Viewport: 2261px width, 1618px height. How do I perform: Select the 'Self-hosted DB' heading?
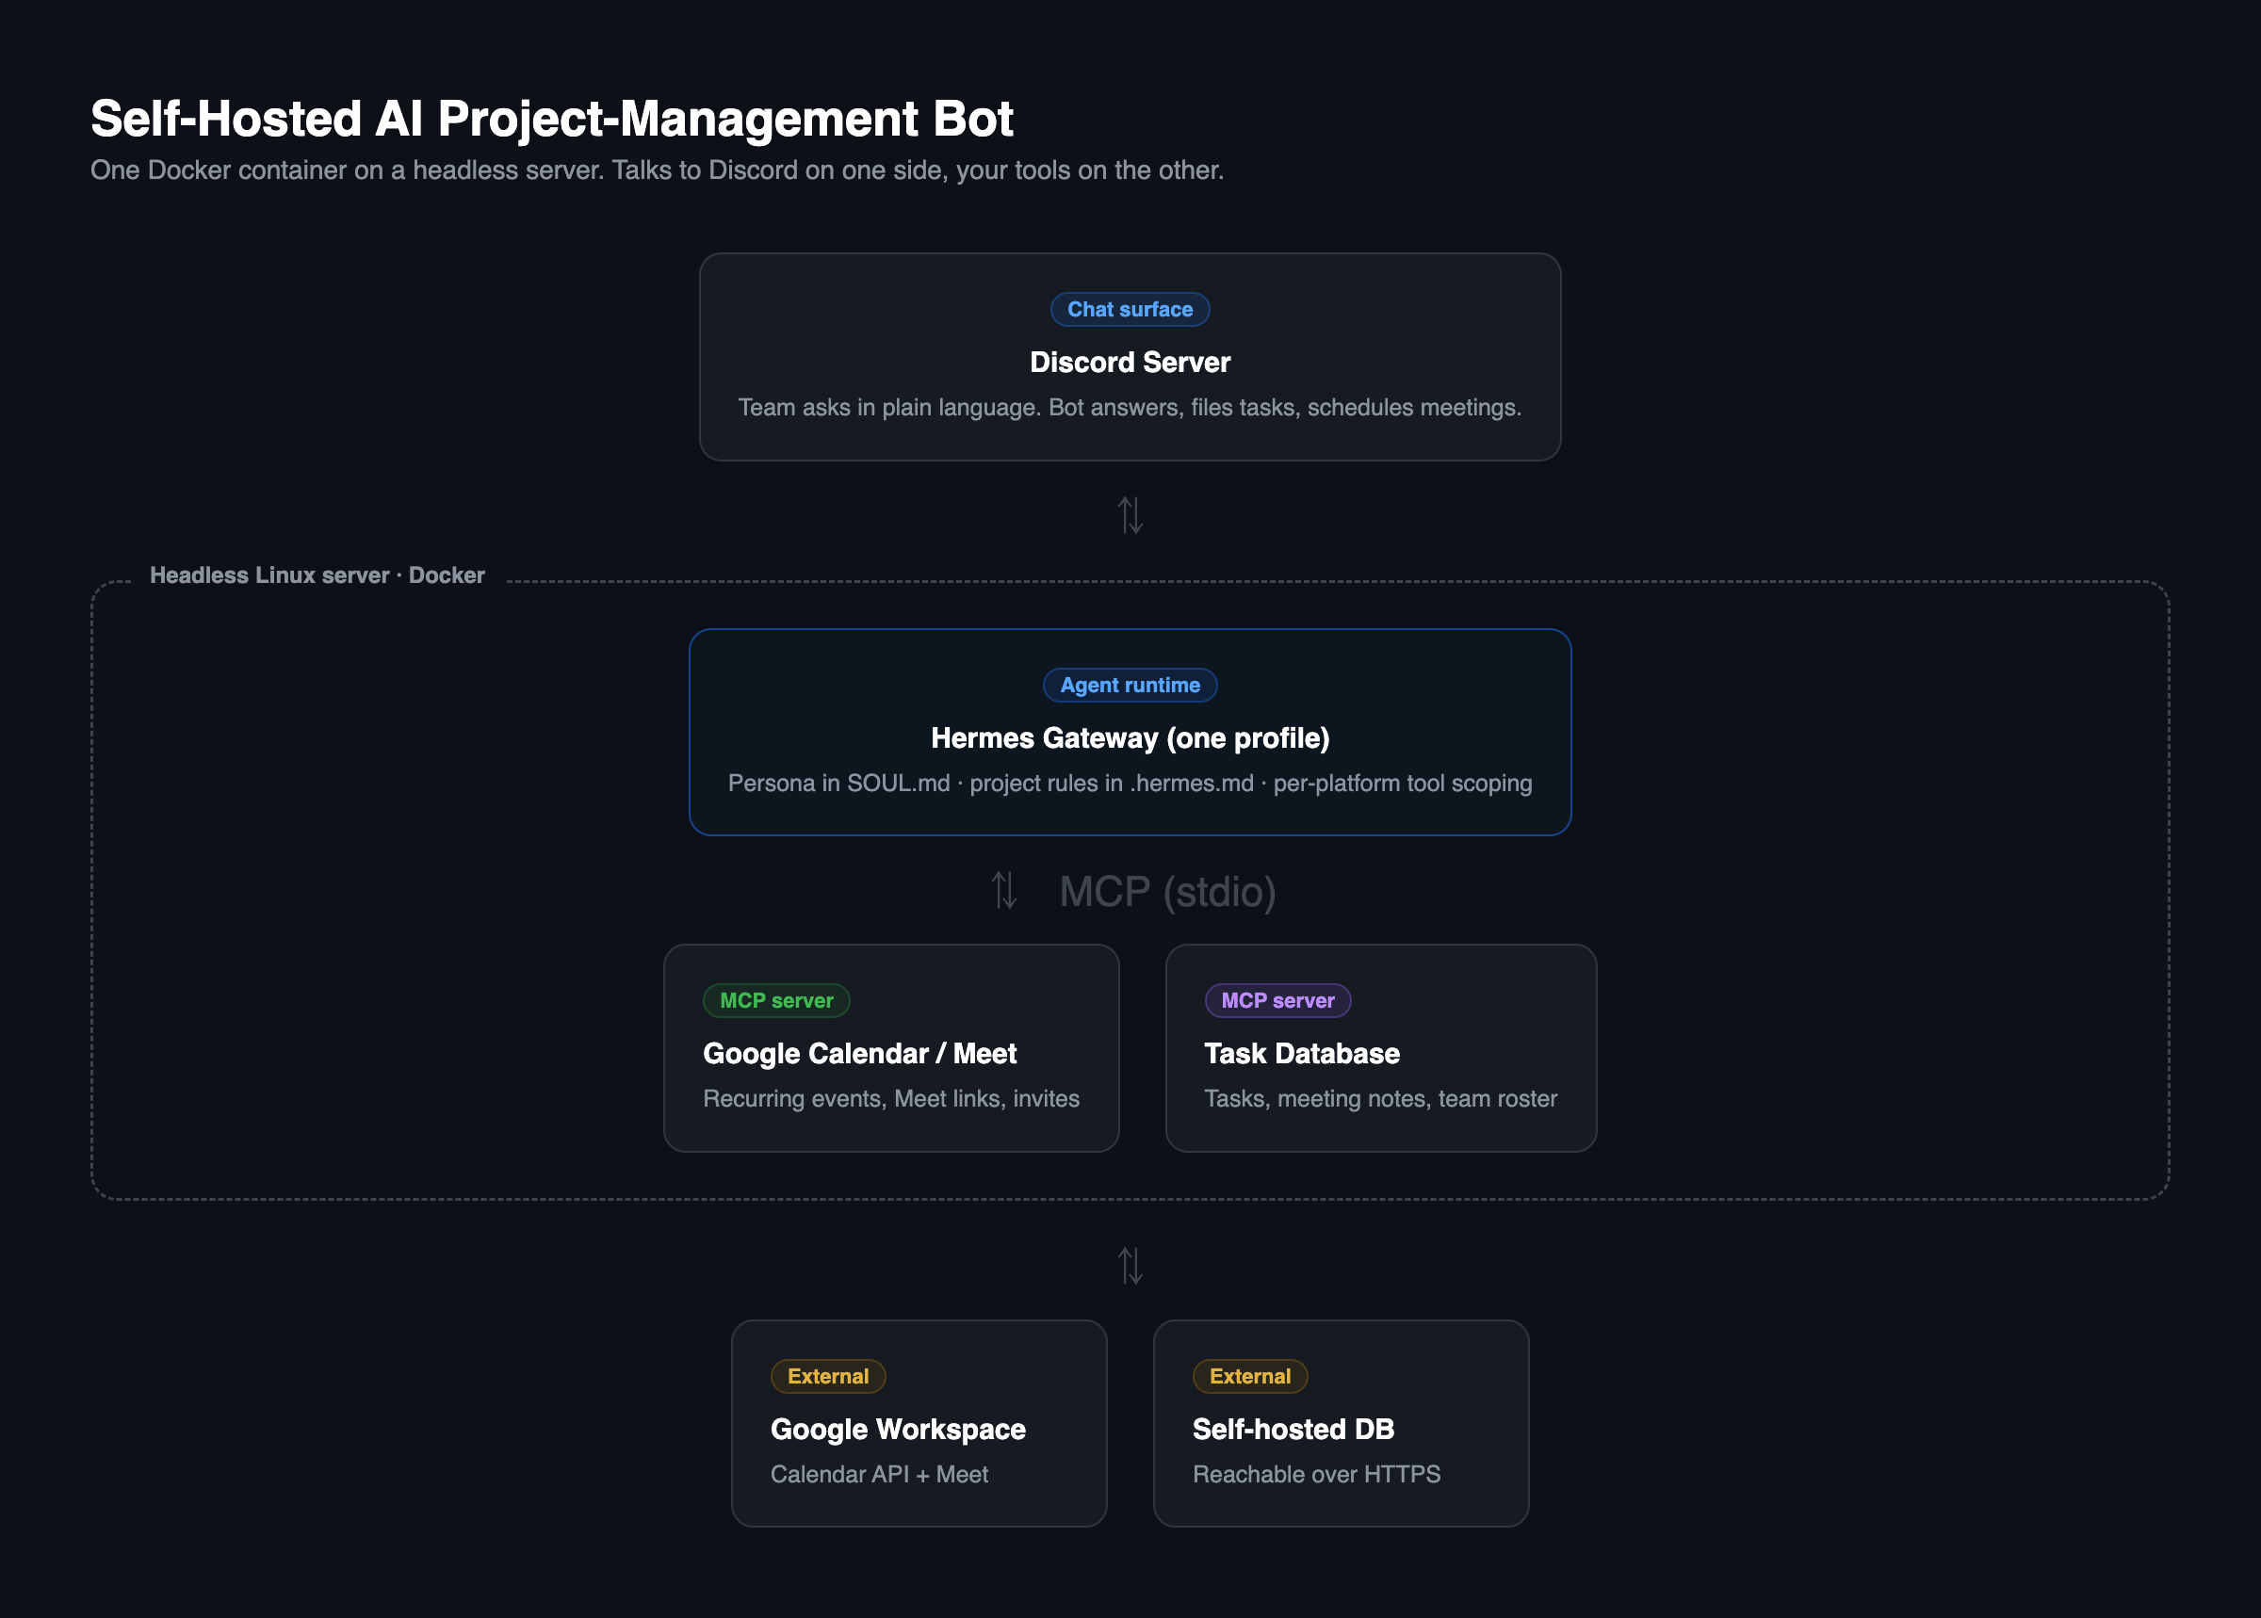[1293, 1429]
